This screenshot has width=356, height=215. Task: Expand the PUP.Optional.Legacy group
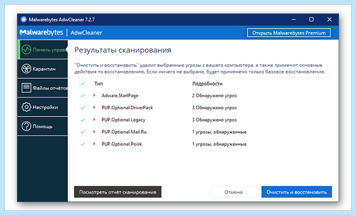pos(94,119)
